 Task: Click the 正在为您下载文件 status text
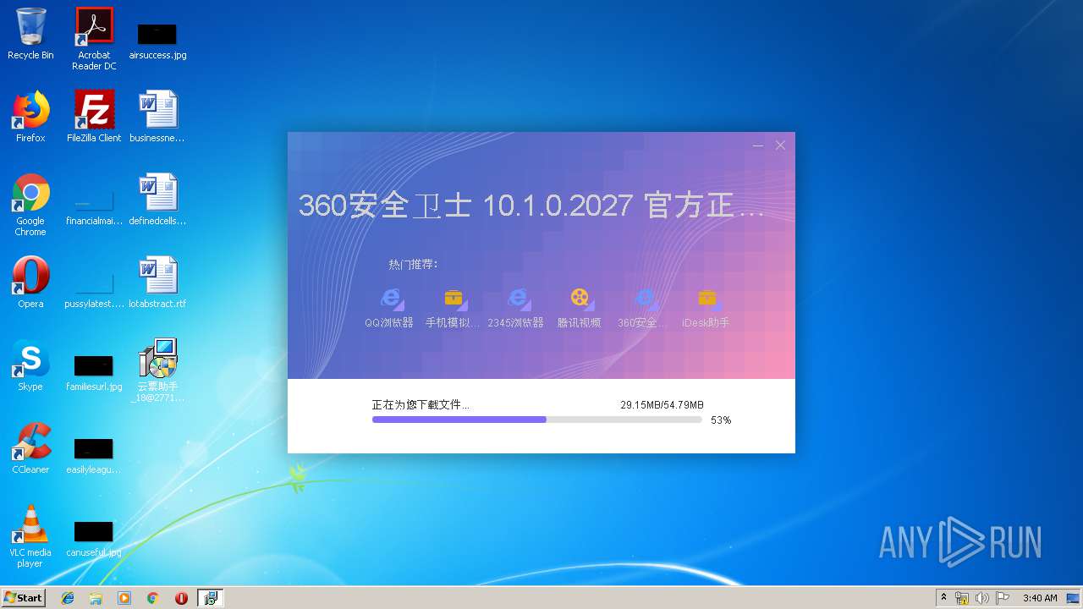click(421, 405)
